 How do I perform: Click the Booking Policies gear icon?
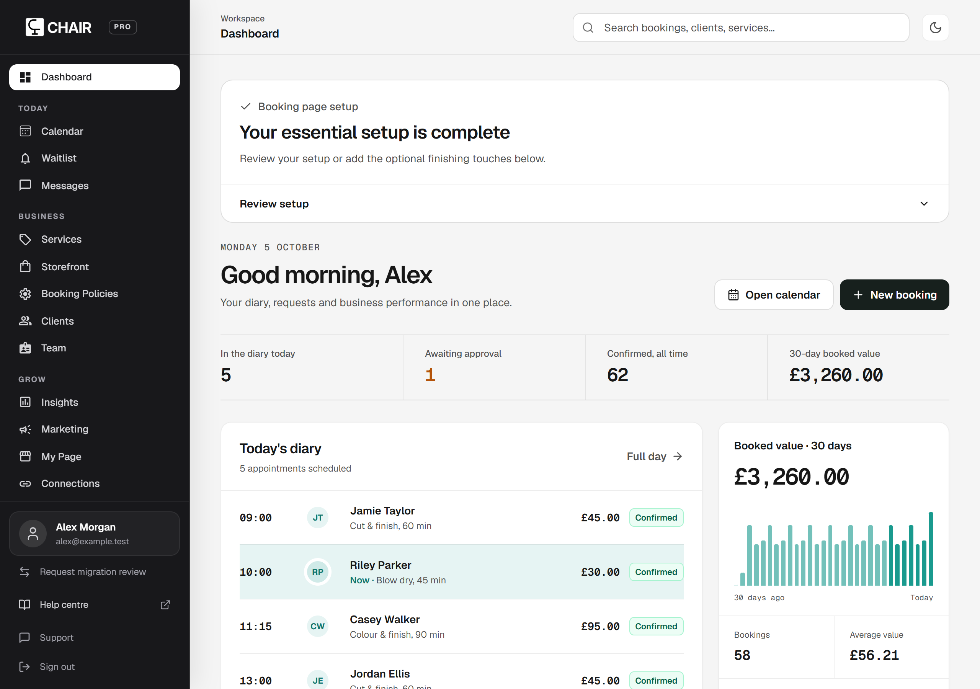(x=25, y=294)
